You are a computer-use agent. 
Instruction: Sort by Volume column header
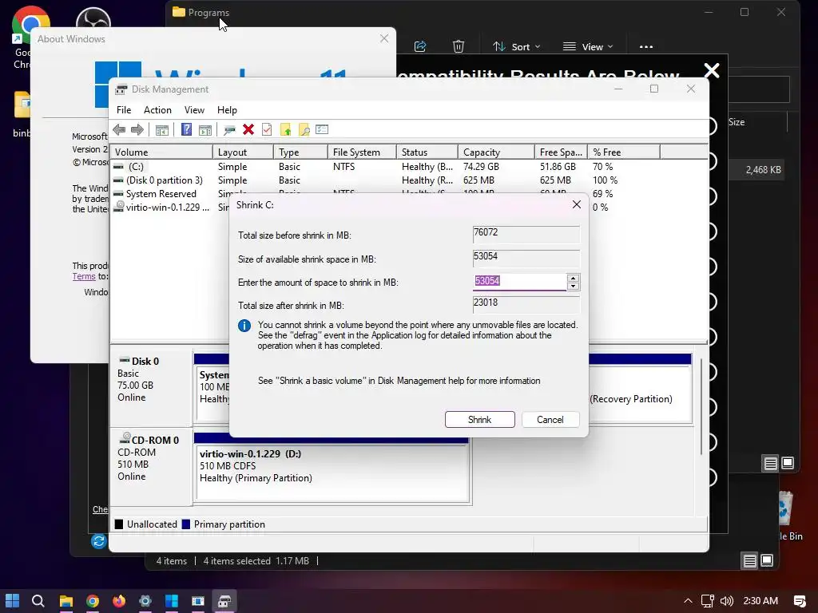(x=161, y=152)
